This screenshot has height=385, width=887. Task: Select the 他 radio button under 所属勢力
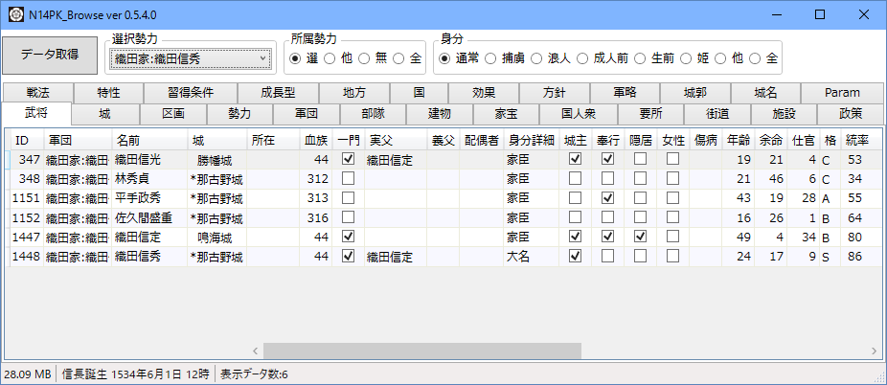pyautogui.click(x=329, y=58)
